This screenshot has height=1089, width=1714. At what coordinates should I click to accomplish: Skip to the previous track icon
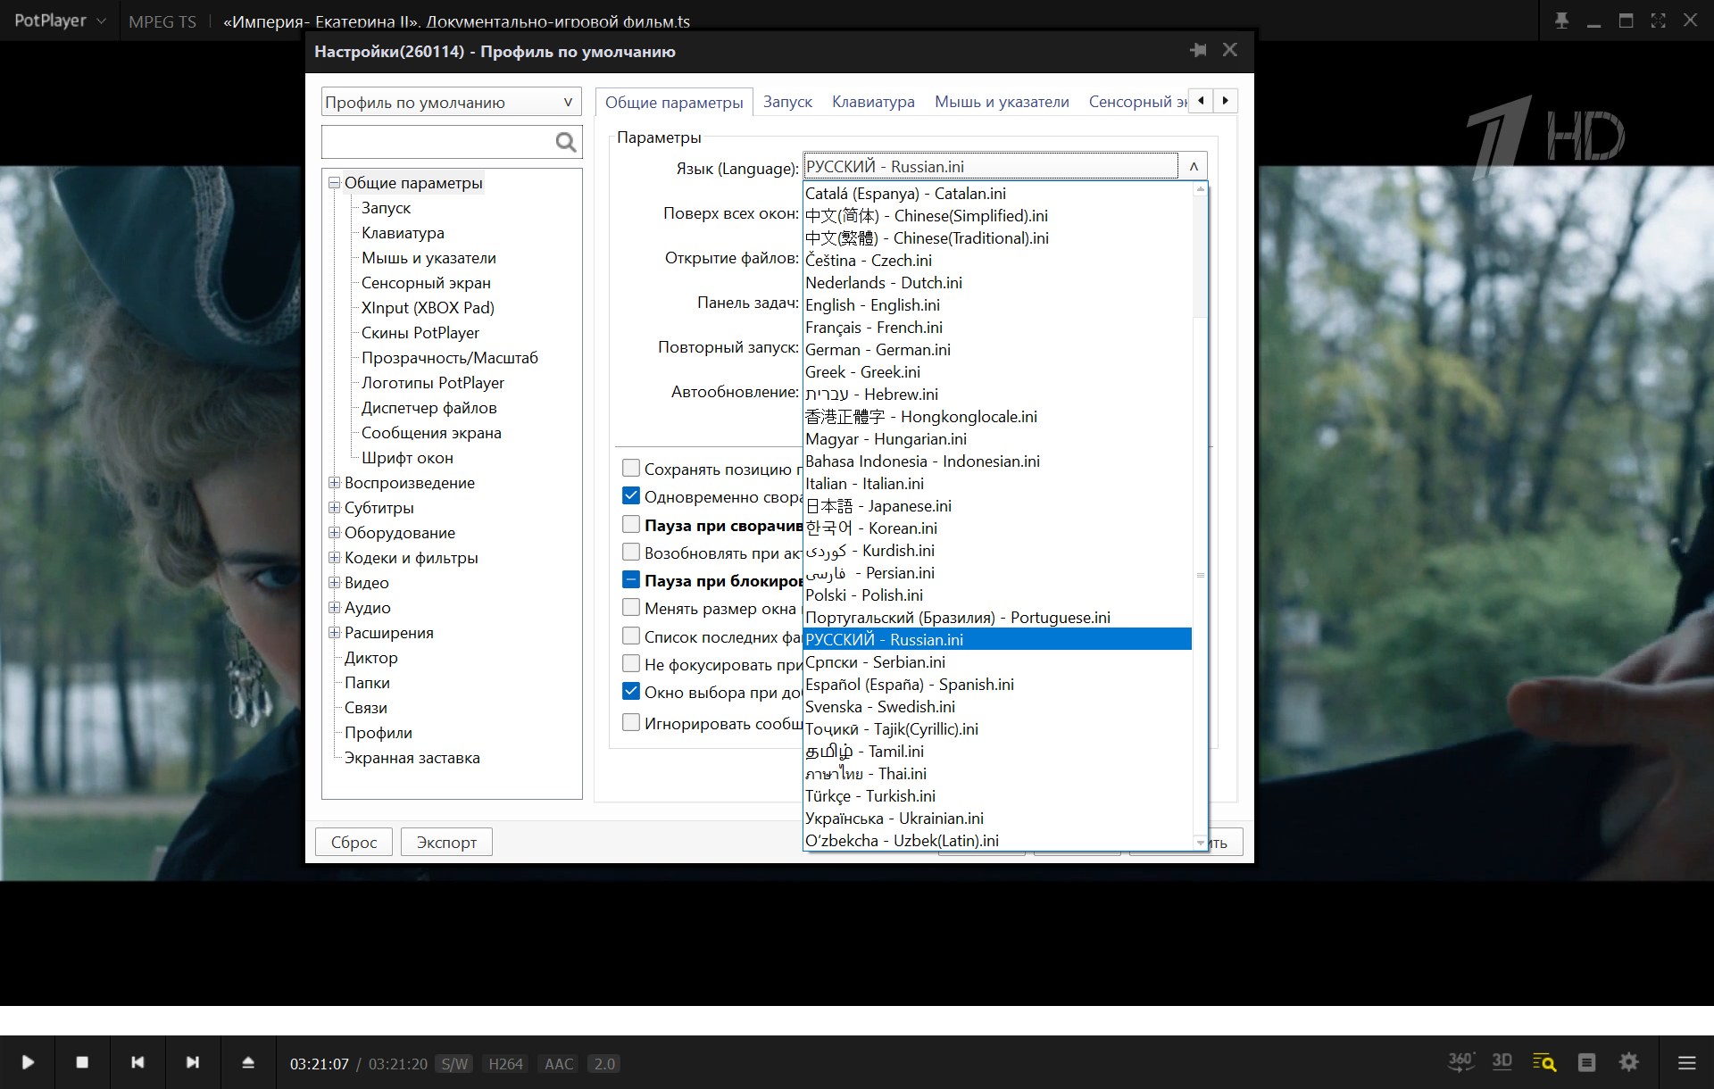tap(137, 1062)
